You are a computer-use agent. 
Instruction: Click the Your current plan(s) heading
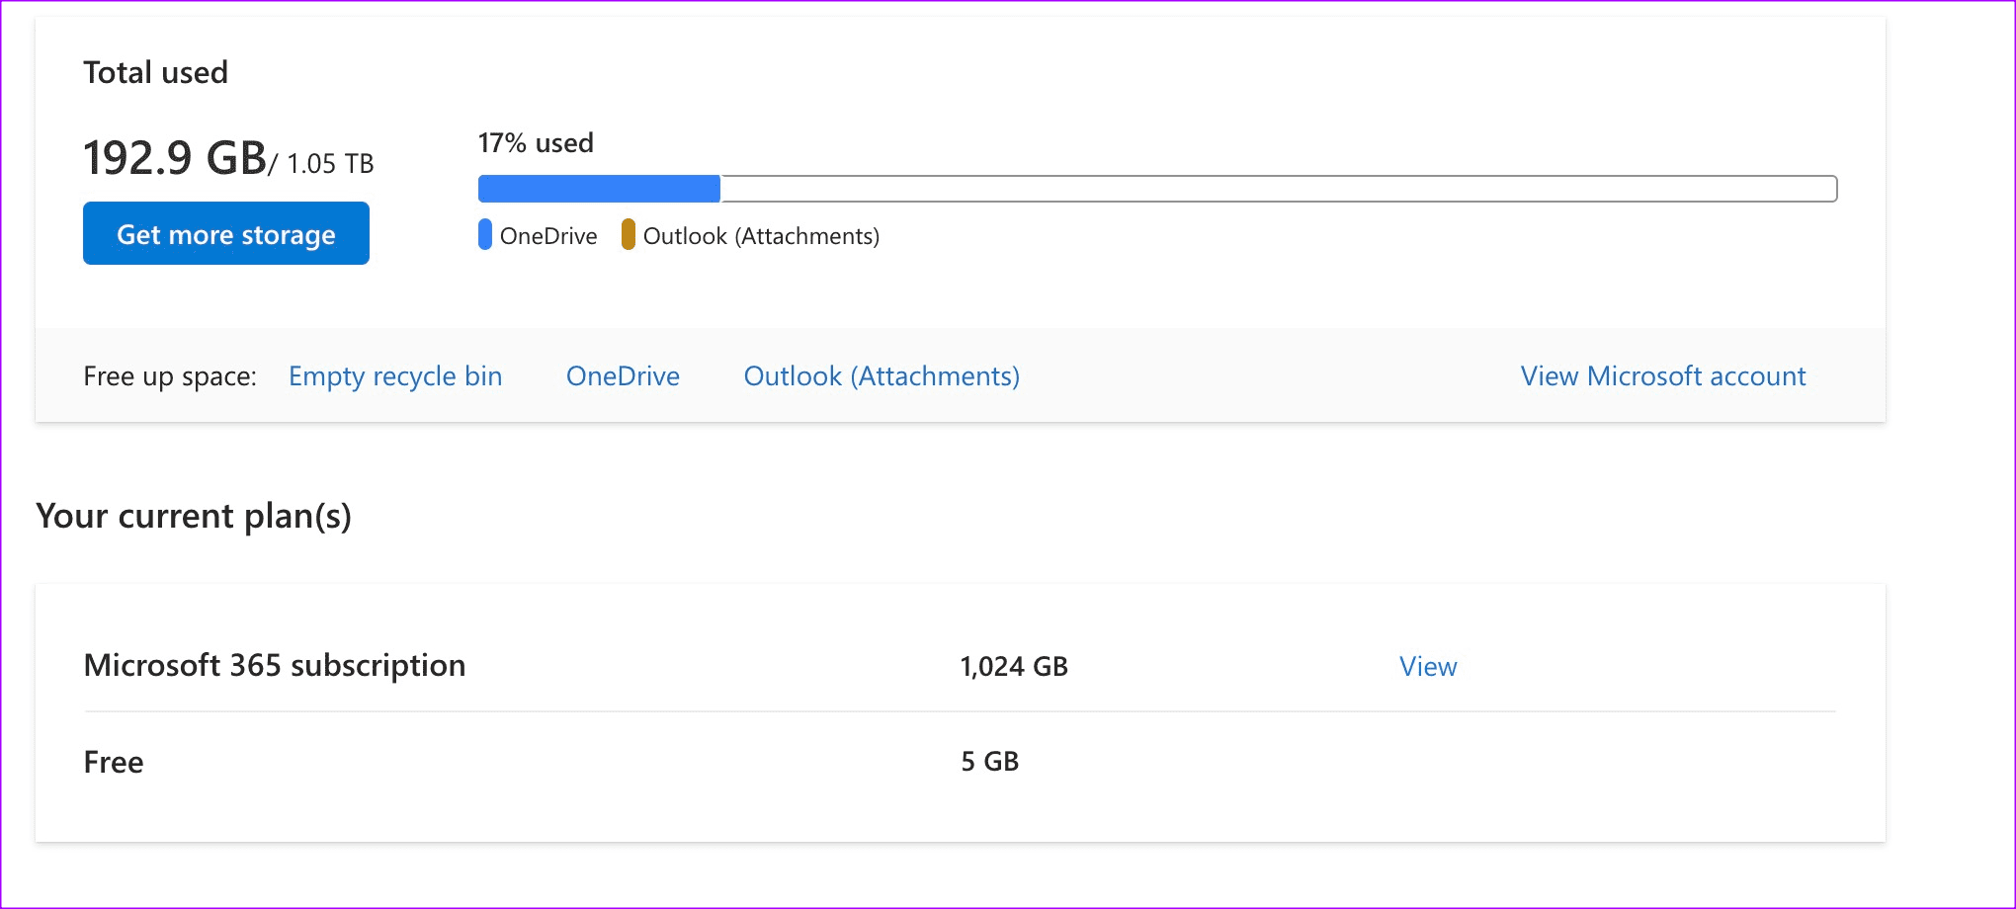tap(194, 516)
